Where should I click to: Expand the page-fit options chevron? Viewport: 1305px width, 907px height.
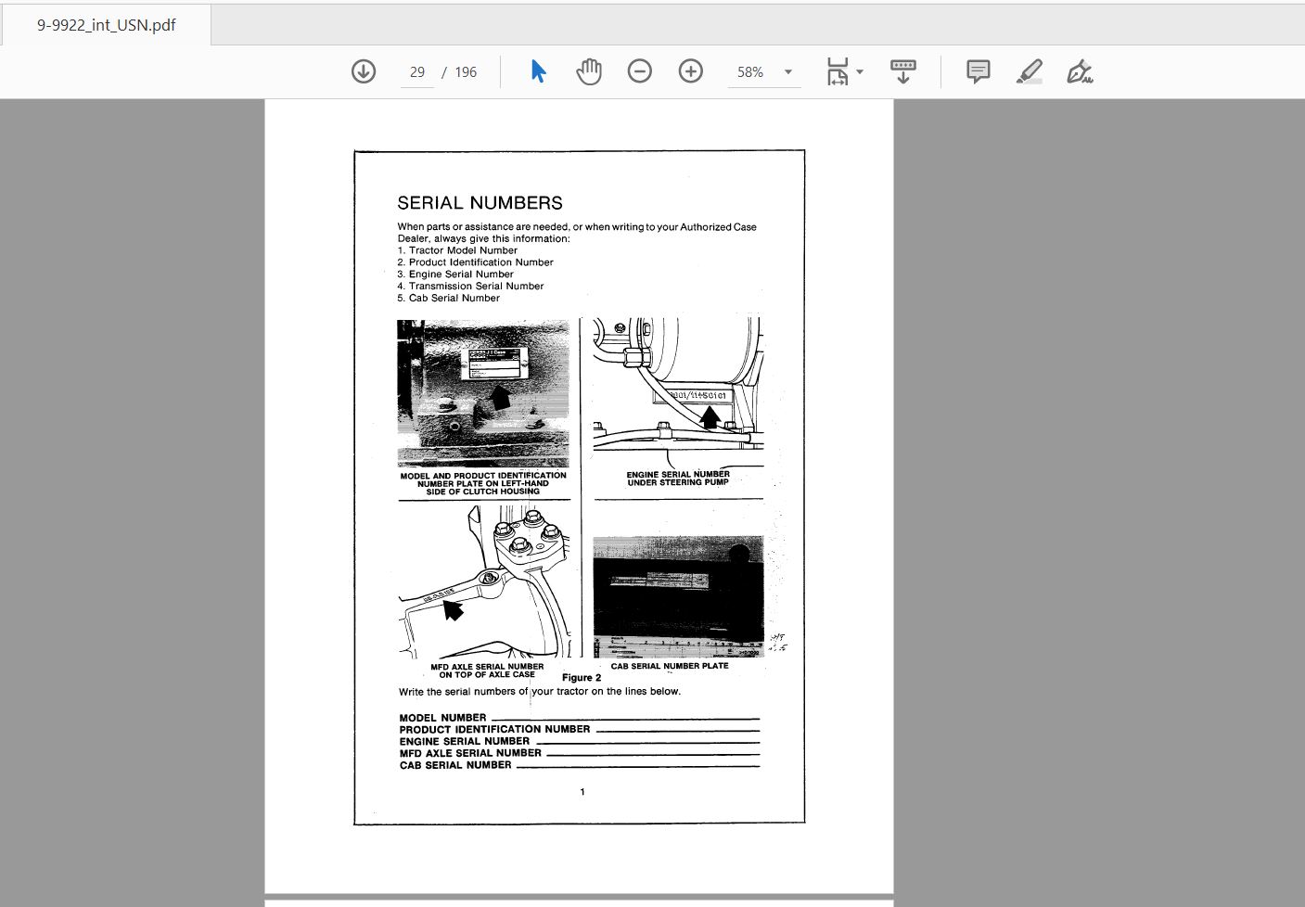click(859, 71)
